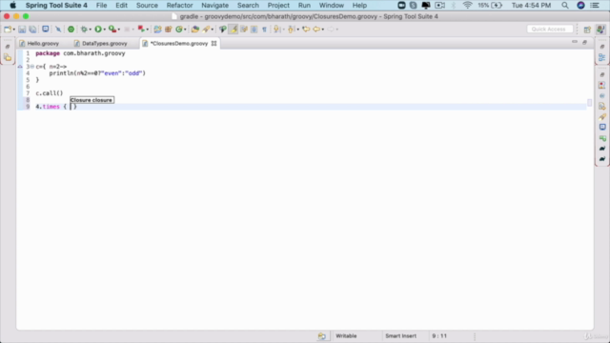The height and width of the screenshot is (343, 610).
Task: Go to Previous Annotation icon
Action: (292, 30)
